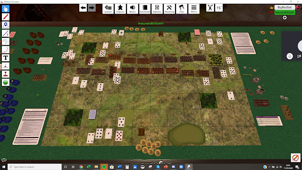Select the rules sheet at top right
The image size is (302, 170).
pyautogui.click(x=243, y=43)
